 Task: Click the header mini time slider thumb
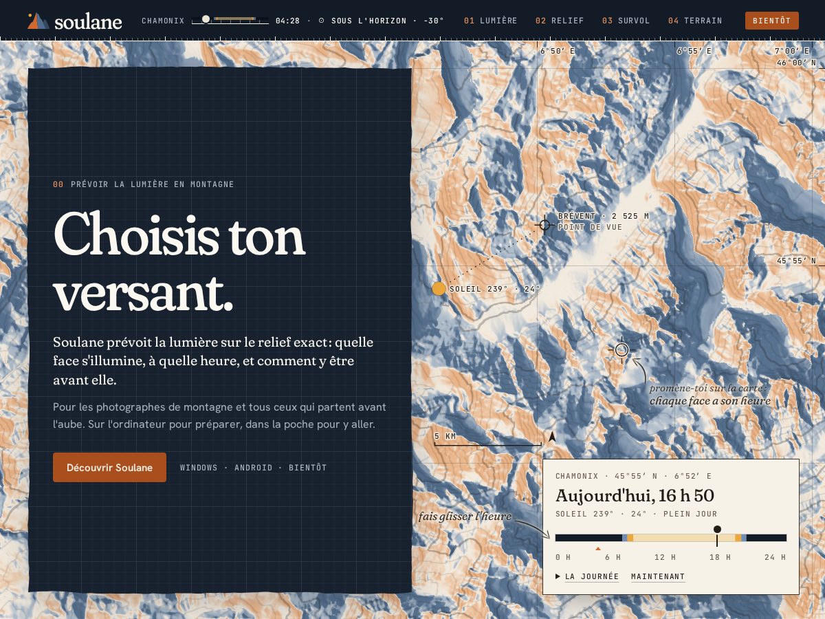206,19
